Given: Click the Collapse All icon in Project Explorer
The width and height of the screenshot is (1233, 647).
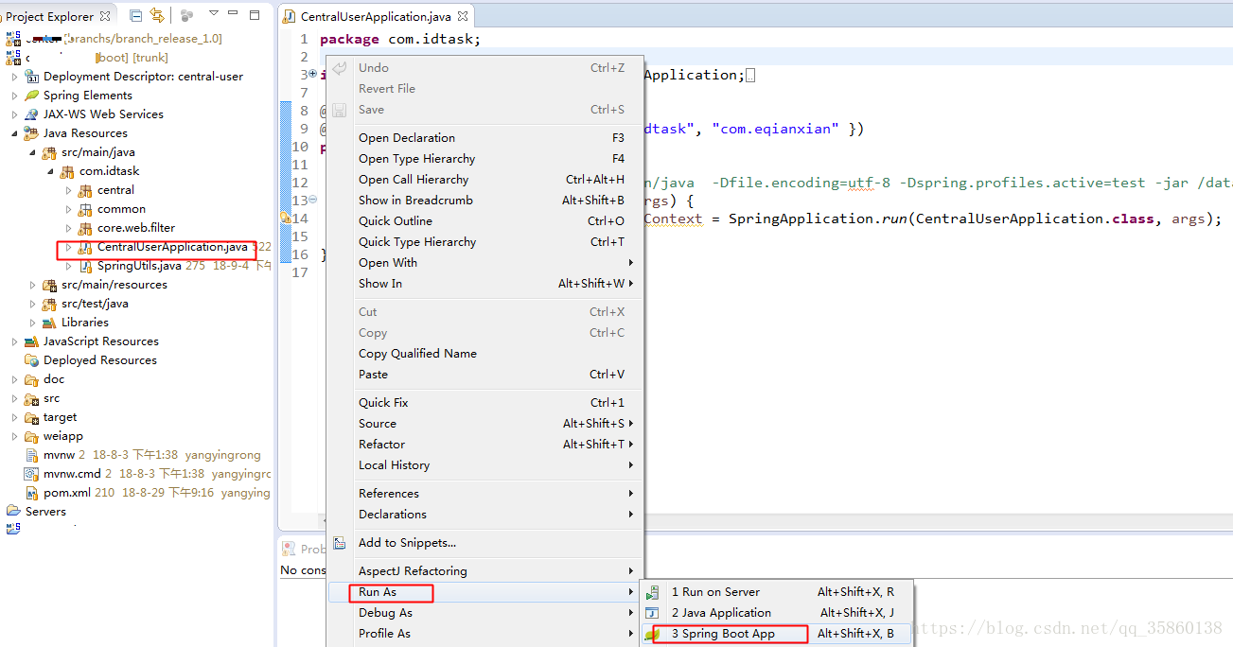Looking at the screenshot, I should [x=136, y=15].
